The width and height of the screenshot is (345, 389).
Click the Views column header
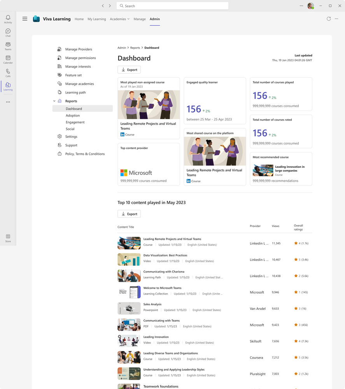(275, 226)
